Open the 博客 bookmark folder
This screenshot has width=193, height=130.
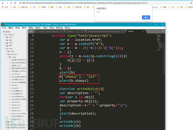[163, 7]
